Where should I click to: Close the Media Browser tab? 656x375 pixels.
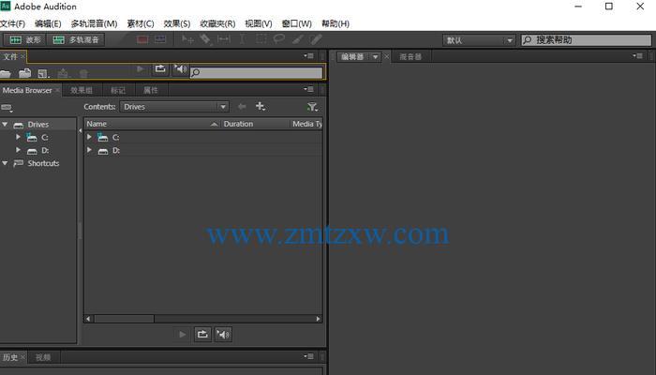click(x=58, y=90)
